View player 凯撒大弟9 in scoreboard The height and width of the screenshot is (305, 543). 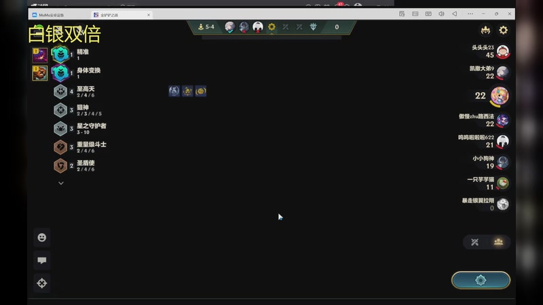coord(489,73)
